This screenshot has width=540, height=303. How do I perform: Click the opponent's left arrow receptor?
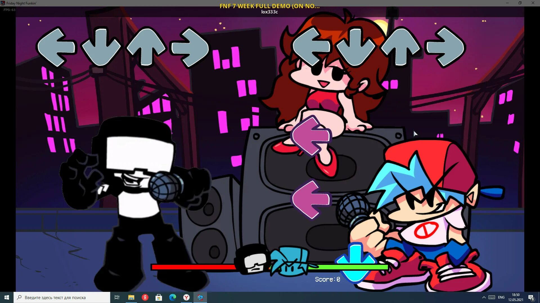click(x=56, y=47)
